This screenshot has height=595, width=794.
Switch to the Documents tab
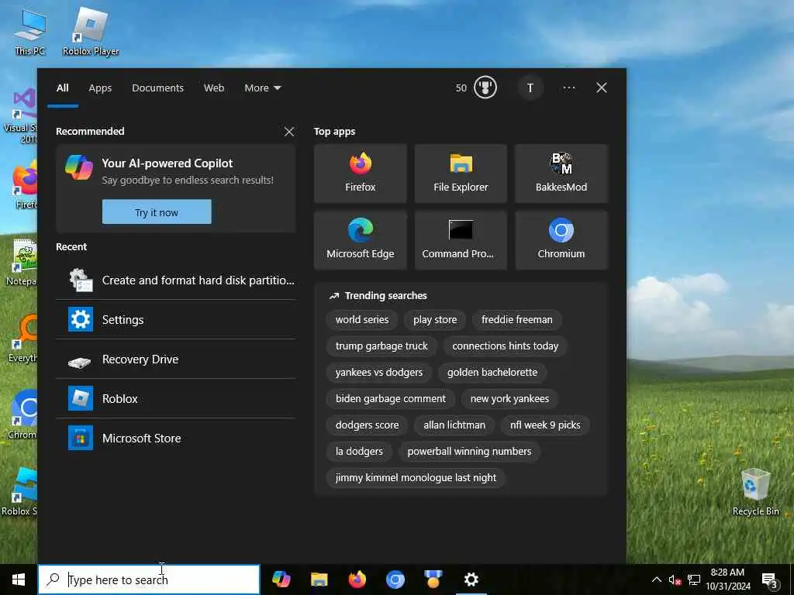coord(157,88)
